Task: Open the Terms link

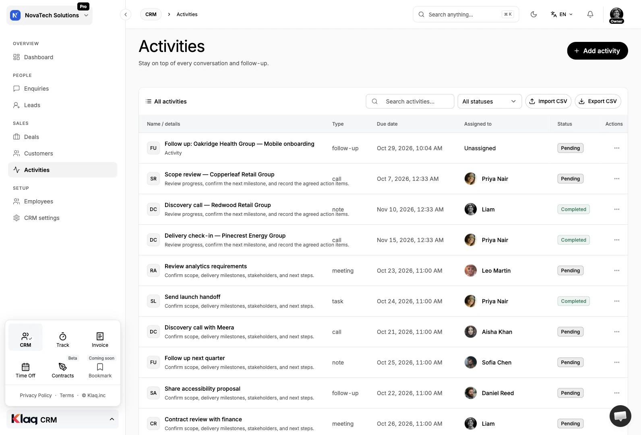Action: (x=67, y=396)
